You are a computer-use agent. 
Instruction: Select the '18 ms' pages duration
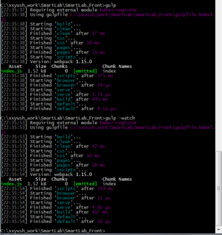click(99, 165)
